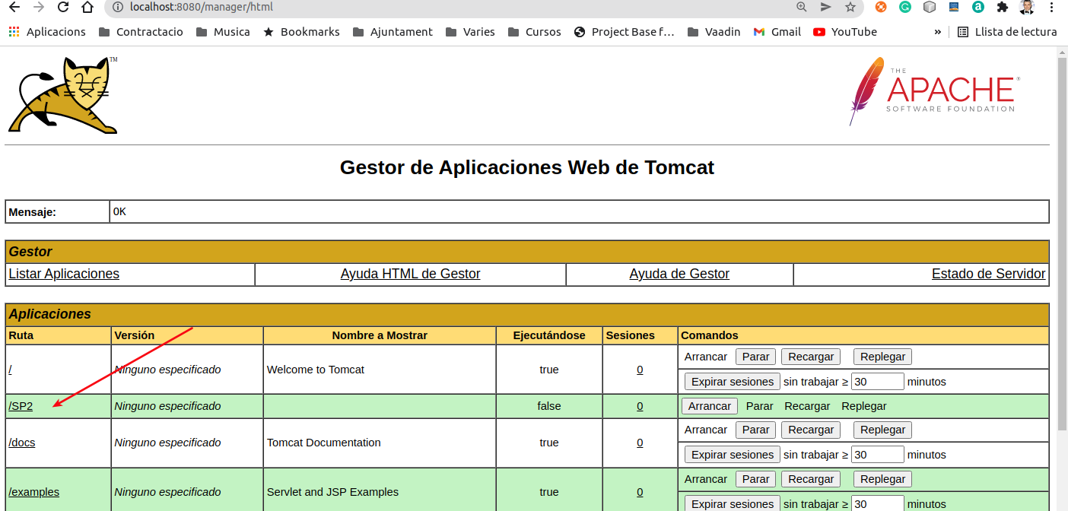1068x511 pixels.
Task: Open the /SP2 application link
Action: (x=21, y=406)
